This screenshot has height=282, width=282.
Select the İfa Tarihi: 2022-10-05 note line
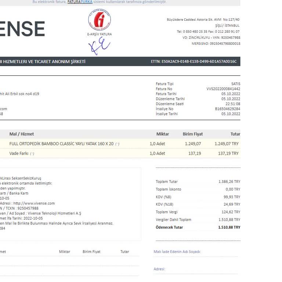pyautogui.click(x=21, y=218)
